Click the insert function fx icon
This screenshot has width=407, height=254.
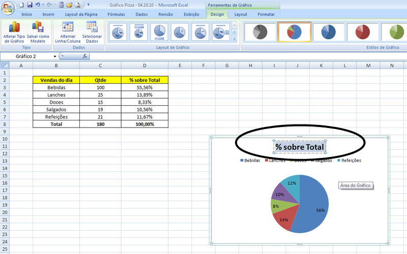85,56
